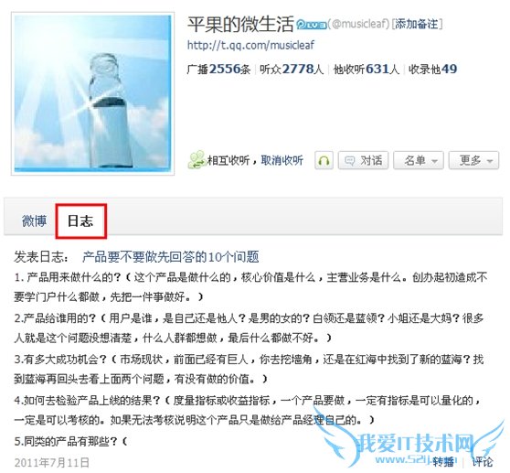
Task: Open the 对话 button
Action: tap(364, 160)
